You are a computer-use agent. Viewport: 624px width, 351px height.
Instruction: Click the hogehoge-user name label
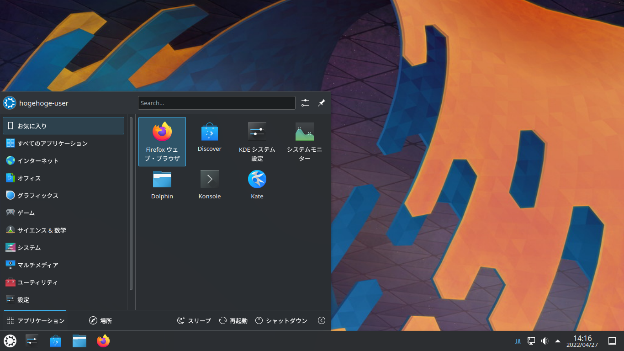(x=44, y=103)
